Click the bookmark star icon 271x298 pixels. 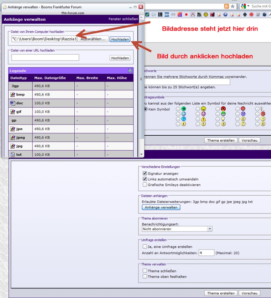233,6
